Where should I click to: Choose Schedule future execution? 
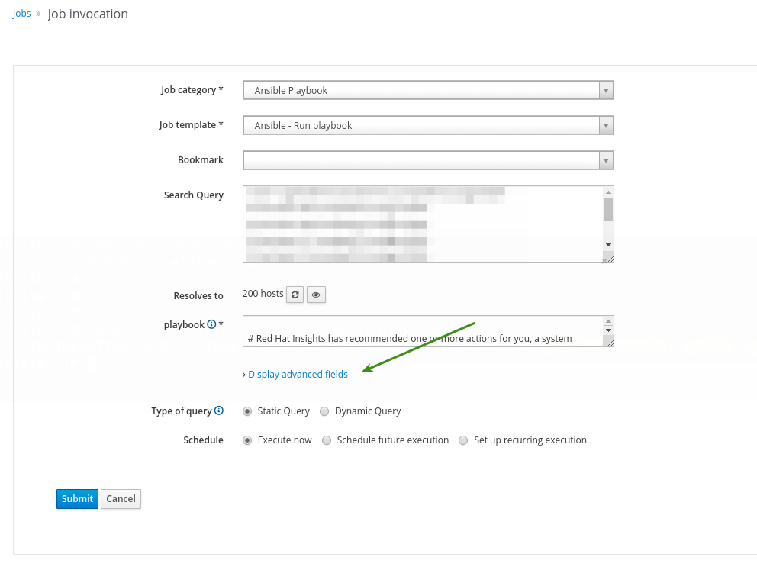(327, 440)
